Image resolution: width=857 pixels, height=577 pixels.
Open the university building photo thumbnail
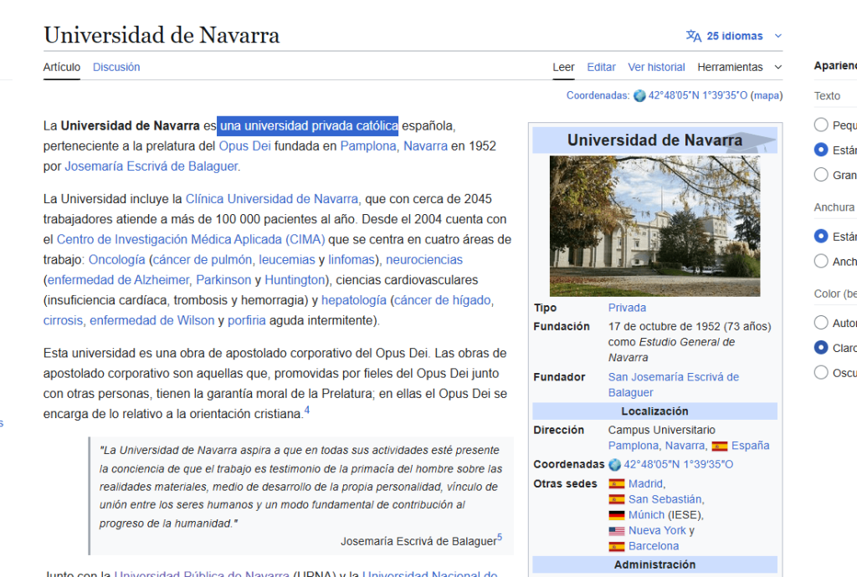[x=654, y=226]
